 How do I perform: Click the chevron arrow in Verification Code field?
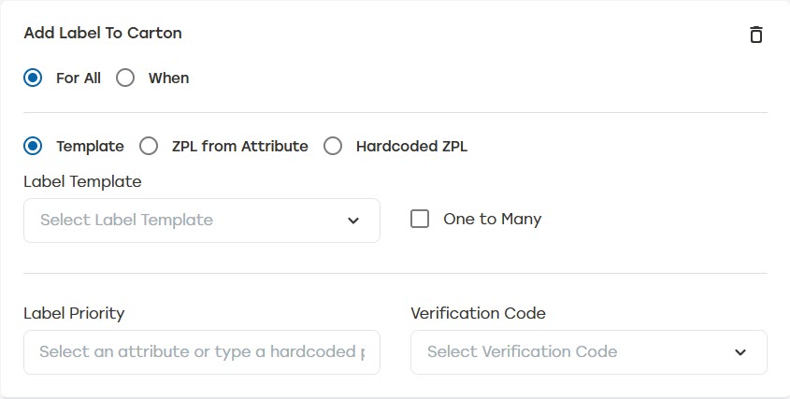(x=740, y=352)
